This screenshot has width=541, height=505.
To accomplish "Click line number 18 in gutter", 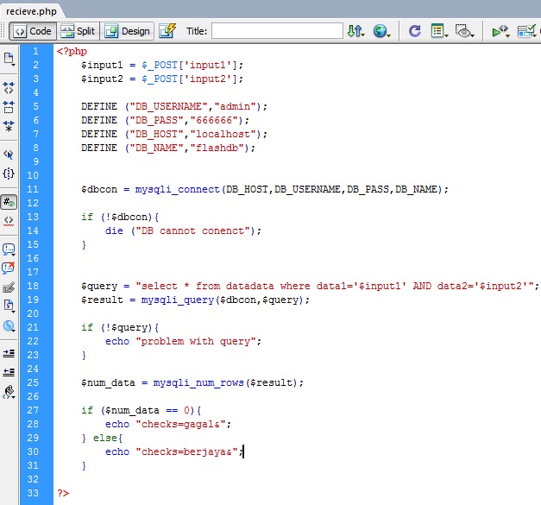I will click(x=33, y=286).
